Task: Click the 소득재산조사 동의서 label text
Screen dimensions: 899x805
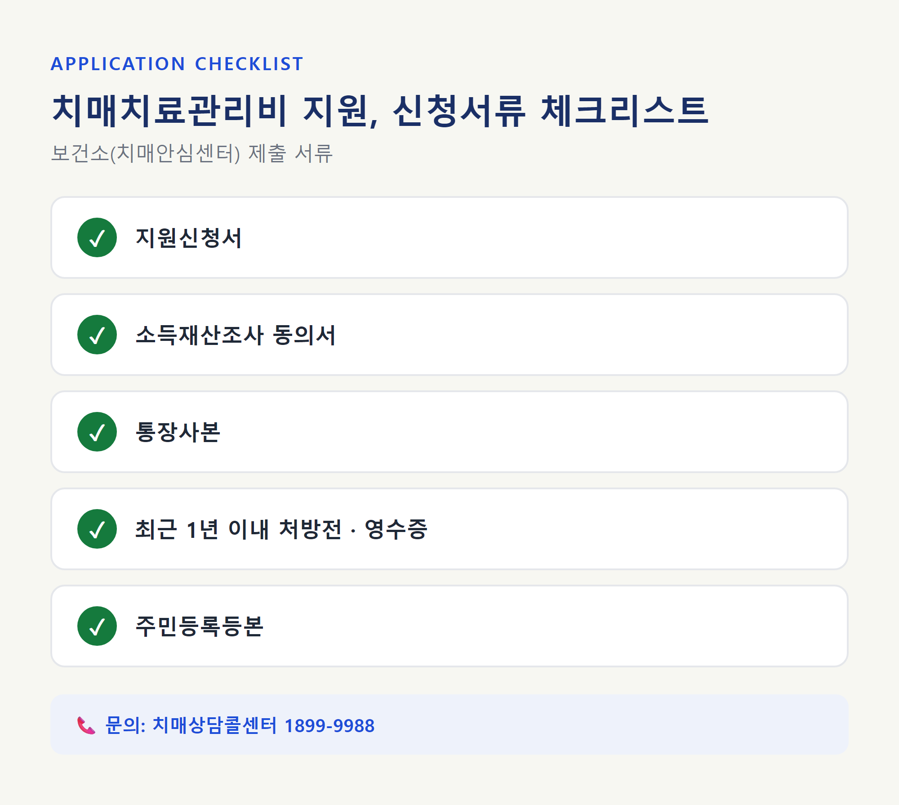Action: [236, 335]
